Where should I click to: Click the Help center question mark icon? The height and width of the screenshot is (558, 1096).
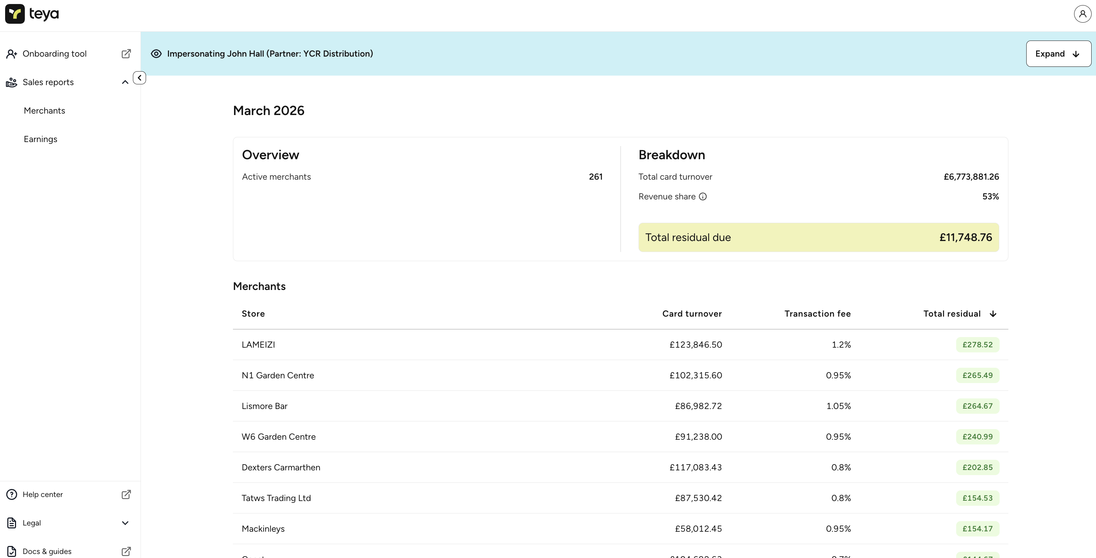point(11,494)
